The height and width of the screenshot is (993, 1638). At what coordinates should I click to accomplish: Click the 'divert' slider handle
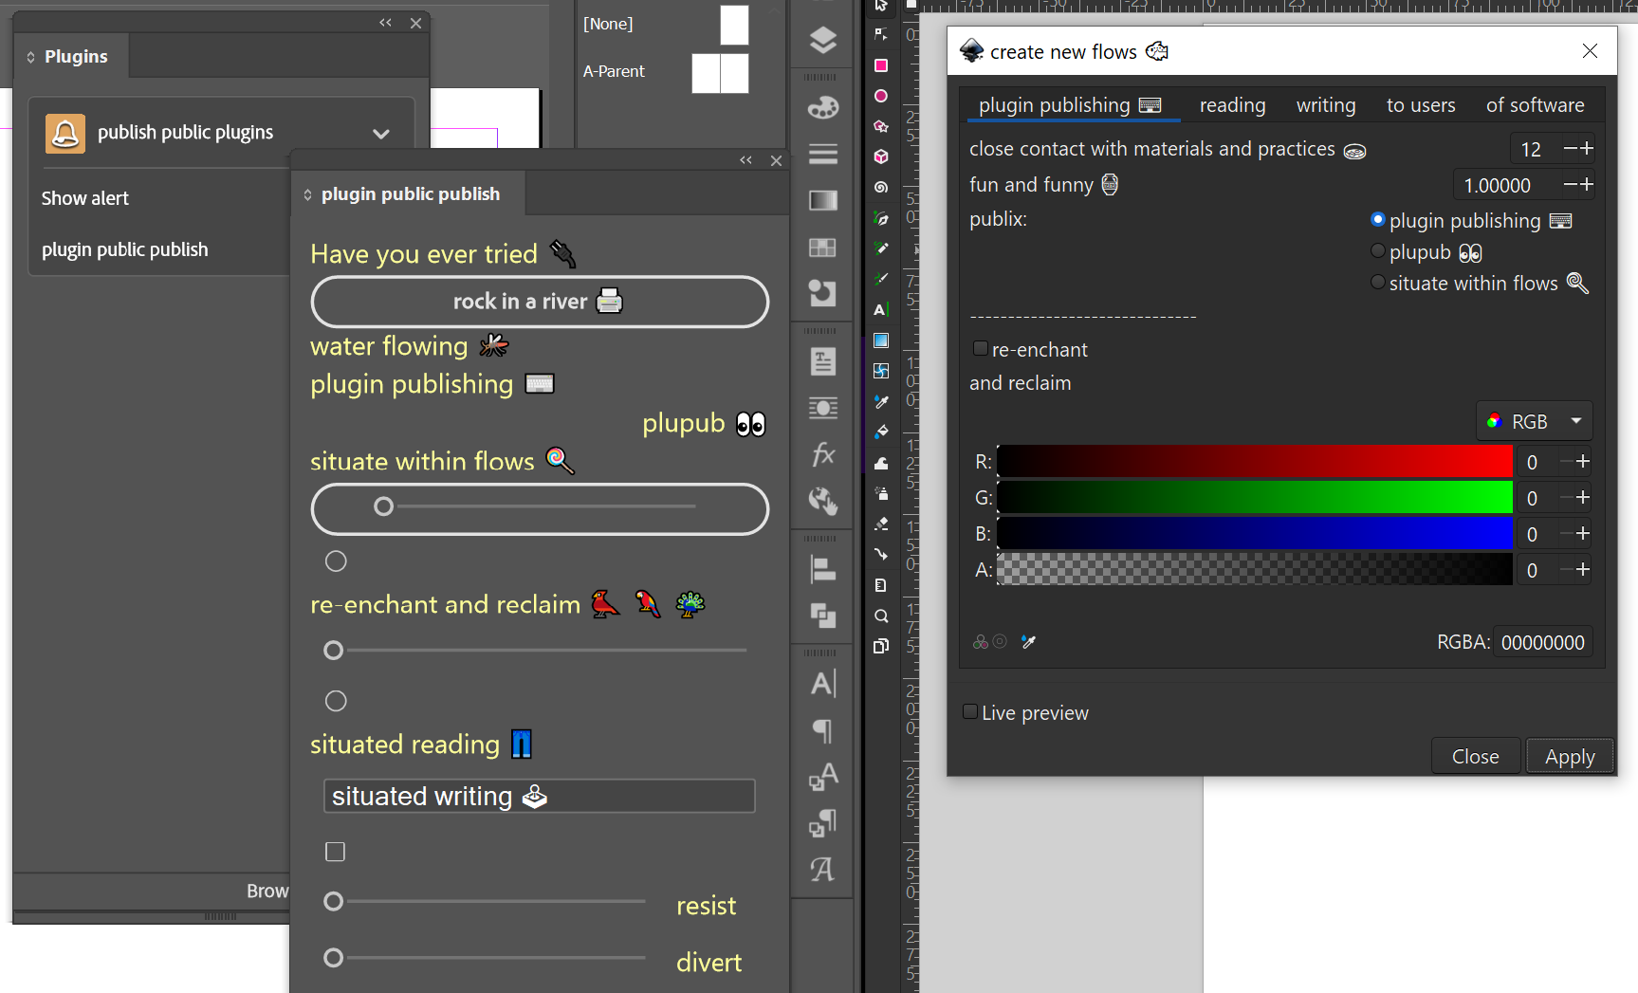pos(333,957)
